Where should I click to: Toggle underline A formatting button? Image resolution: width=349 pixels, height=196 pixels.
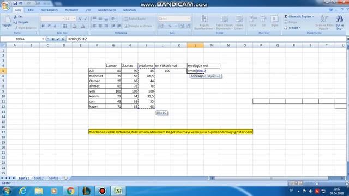pyautogui.click(x=55, y=26)
